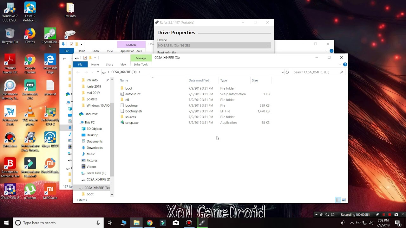Screen dimensions: 406x228
Task: Open the Rufus Device dropdown
Action: tap(214, 46)
